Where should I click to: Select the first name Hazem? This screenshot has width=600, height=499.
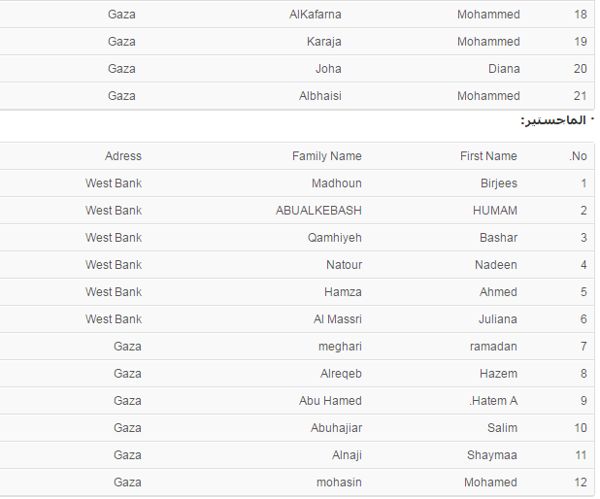click(x=499, y=374)
